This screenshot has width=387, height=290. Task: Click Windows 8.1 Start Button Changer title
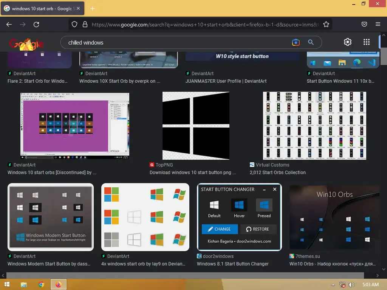pos(233,264)
